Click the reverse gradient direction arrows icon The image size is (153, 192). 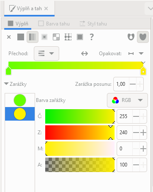[85, 54]
